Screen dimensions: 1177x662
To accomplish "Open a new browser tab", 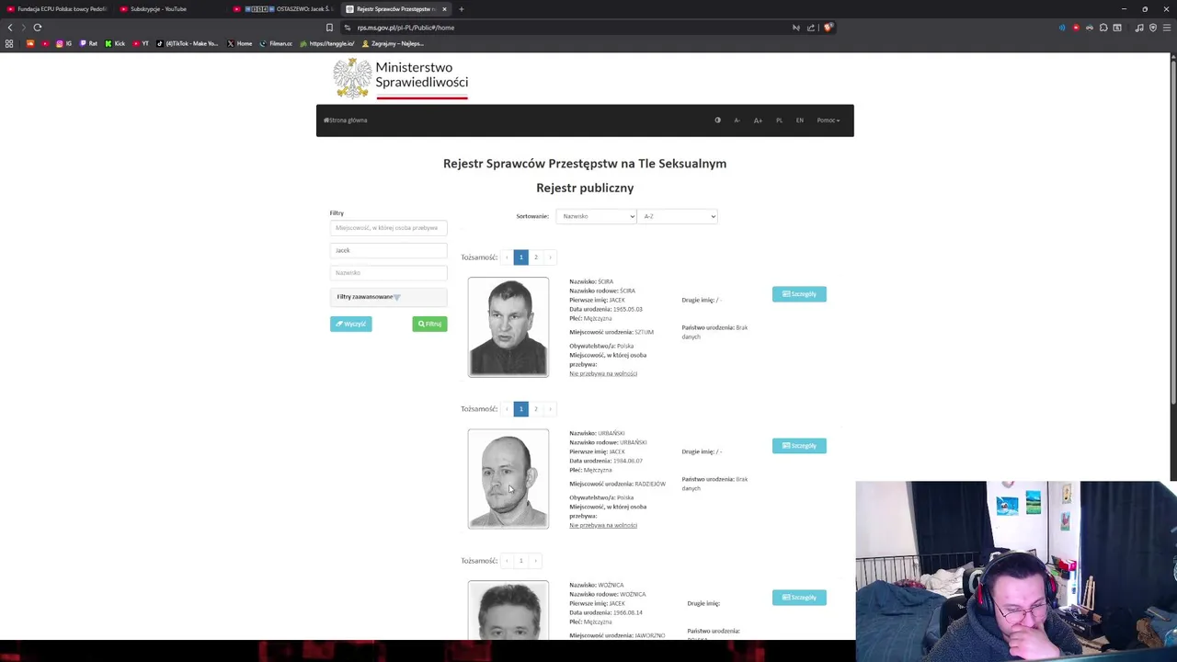I will [462, 9].
